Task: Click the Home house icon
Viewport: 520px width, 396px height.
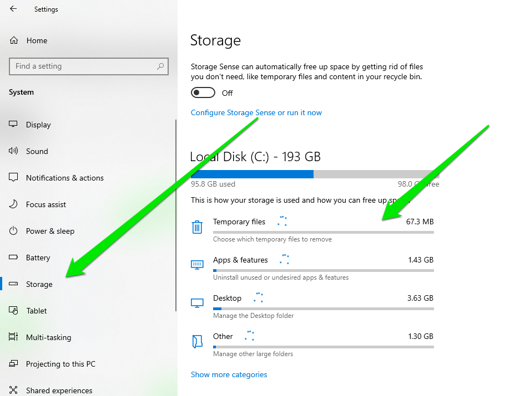Action: pos(12,40)
